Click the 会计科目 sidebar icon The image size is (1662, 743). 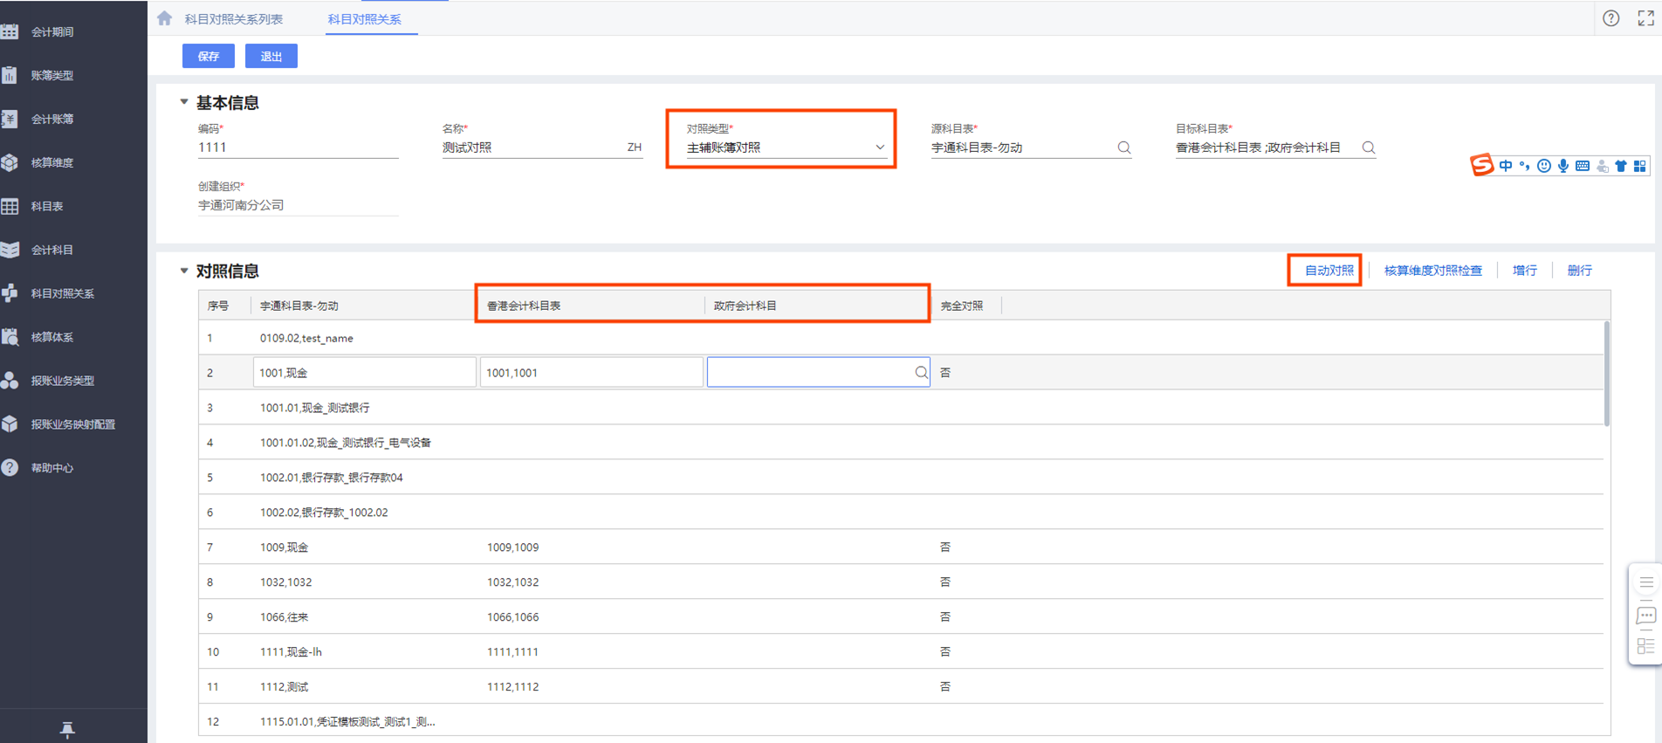10,251
